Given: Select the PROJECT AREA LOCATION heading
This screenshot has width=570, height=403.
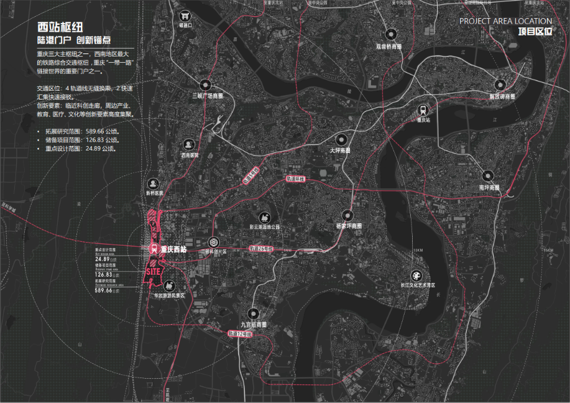Looking at the screenshot, I should (x=505, y=21).
